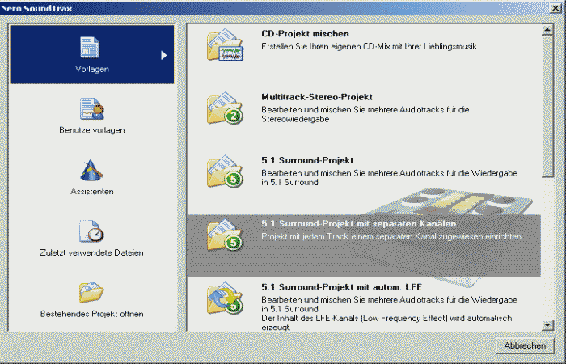
Task: Select the CD-Projekt mischen folder icon
Action: pos(223,46)
